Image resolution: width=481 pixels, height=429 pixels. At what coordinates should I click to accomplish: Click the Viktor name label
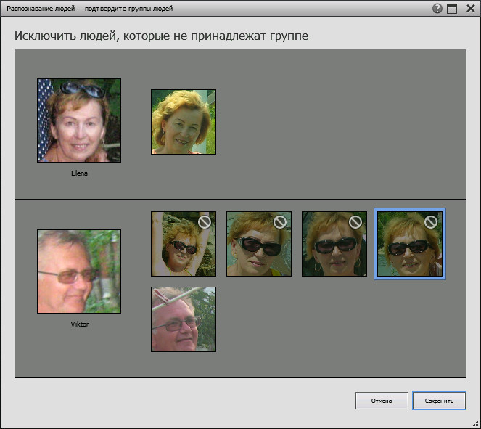tap(79, 324)
